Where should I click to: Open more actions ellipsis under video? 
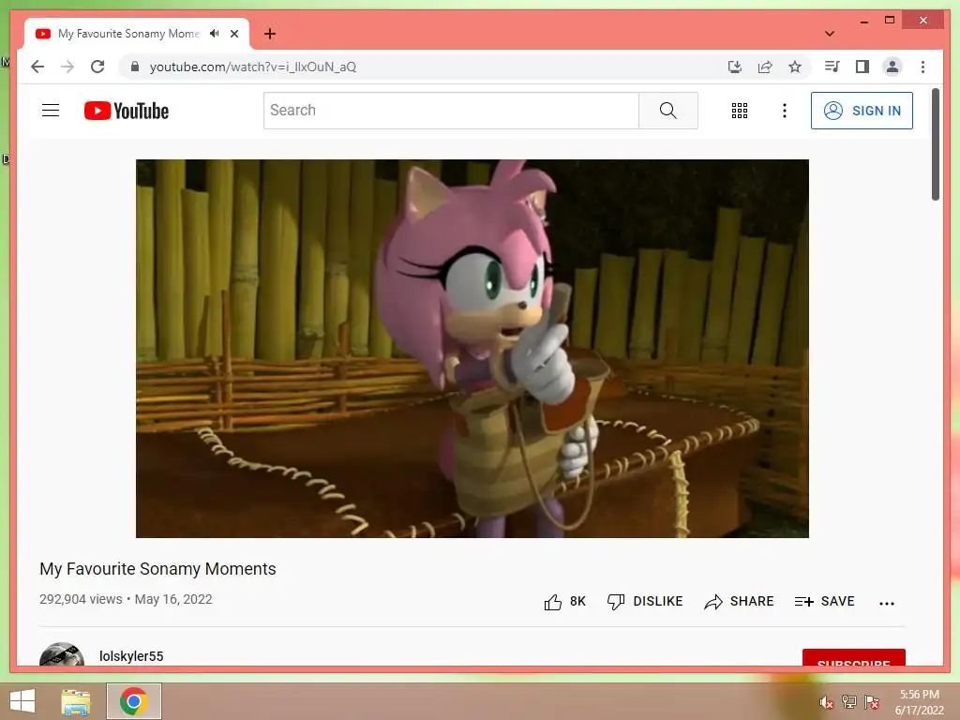[887, 603]
